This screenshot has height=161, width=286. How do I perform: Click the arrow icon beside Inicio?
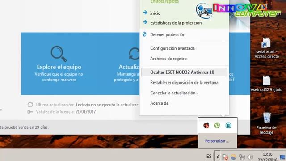[145, 13]
